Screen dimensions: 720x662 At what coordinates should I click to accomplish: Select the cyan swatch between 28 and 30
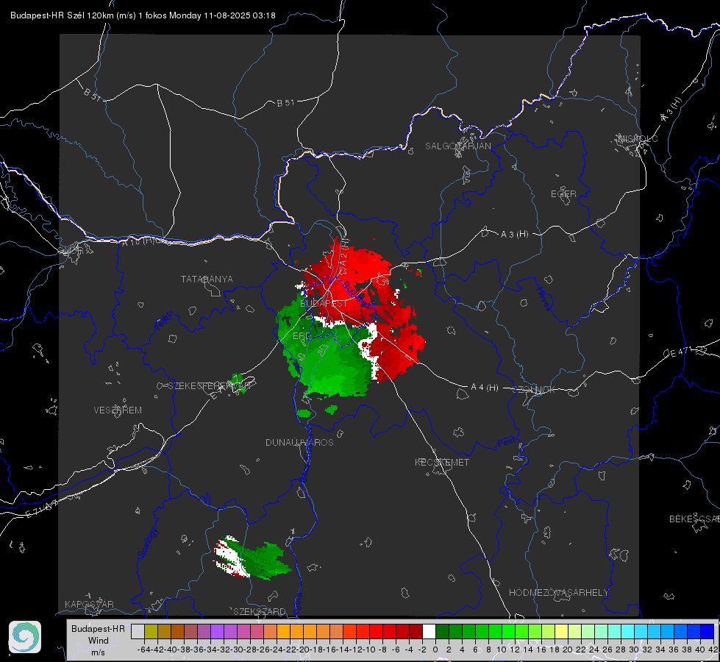pos(628,631)
